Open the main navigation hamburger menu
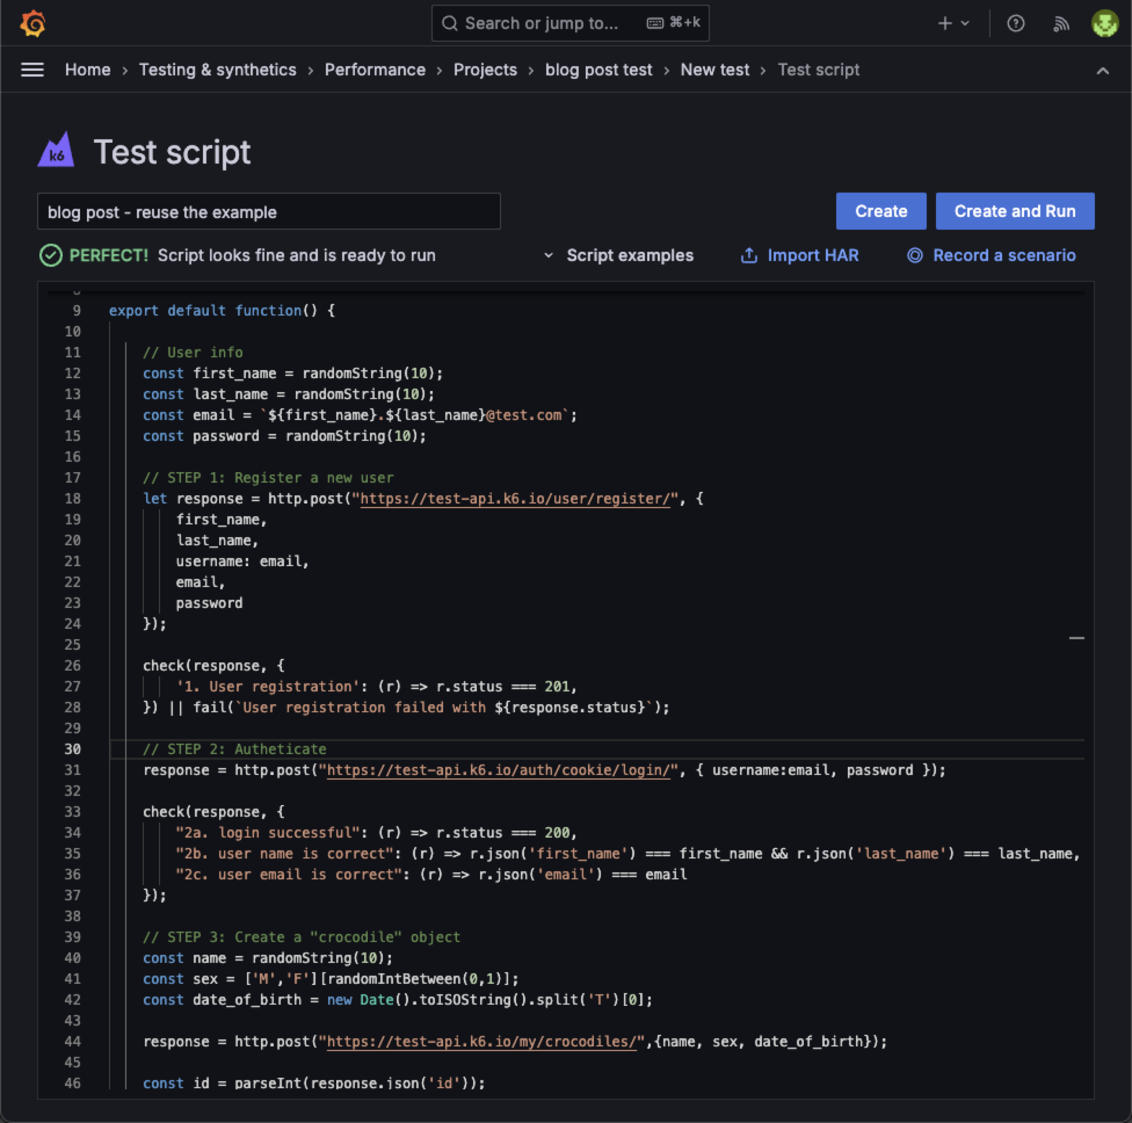 pos(32,70)
